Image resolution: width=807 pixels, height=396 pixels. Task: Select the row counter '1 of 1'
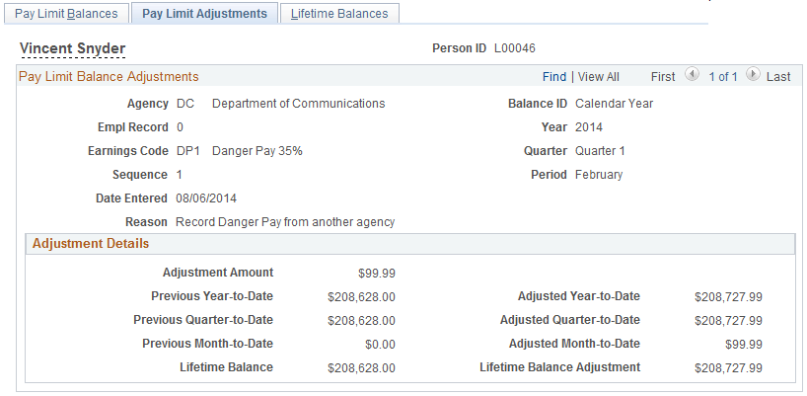[x=722, y=77]
